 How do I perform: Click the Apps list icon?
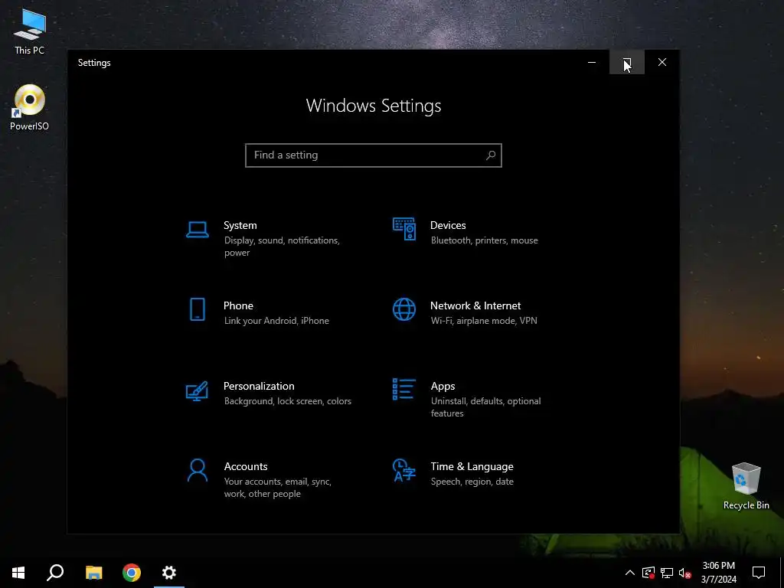[x=404, y=389]
